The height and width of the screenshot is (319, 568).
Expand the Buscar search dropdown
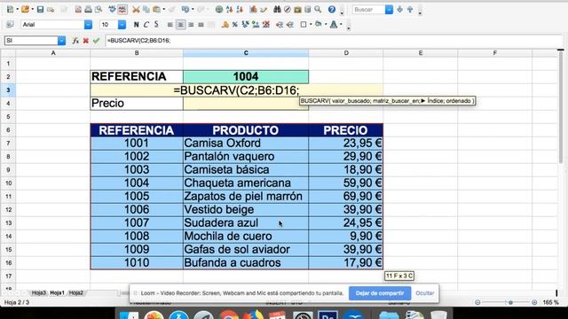tap(389, 10)
